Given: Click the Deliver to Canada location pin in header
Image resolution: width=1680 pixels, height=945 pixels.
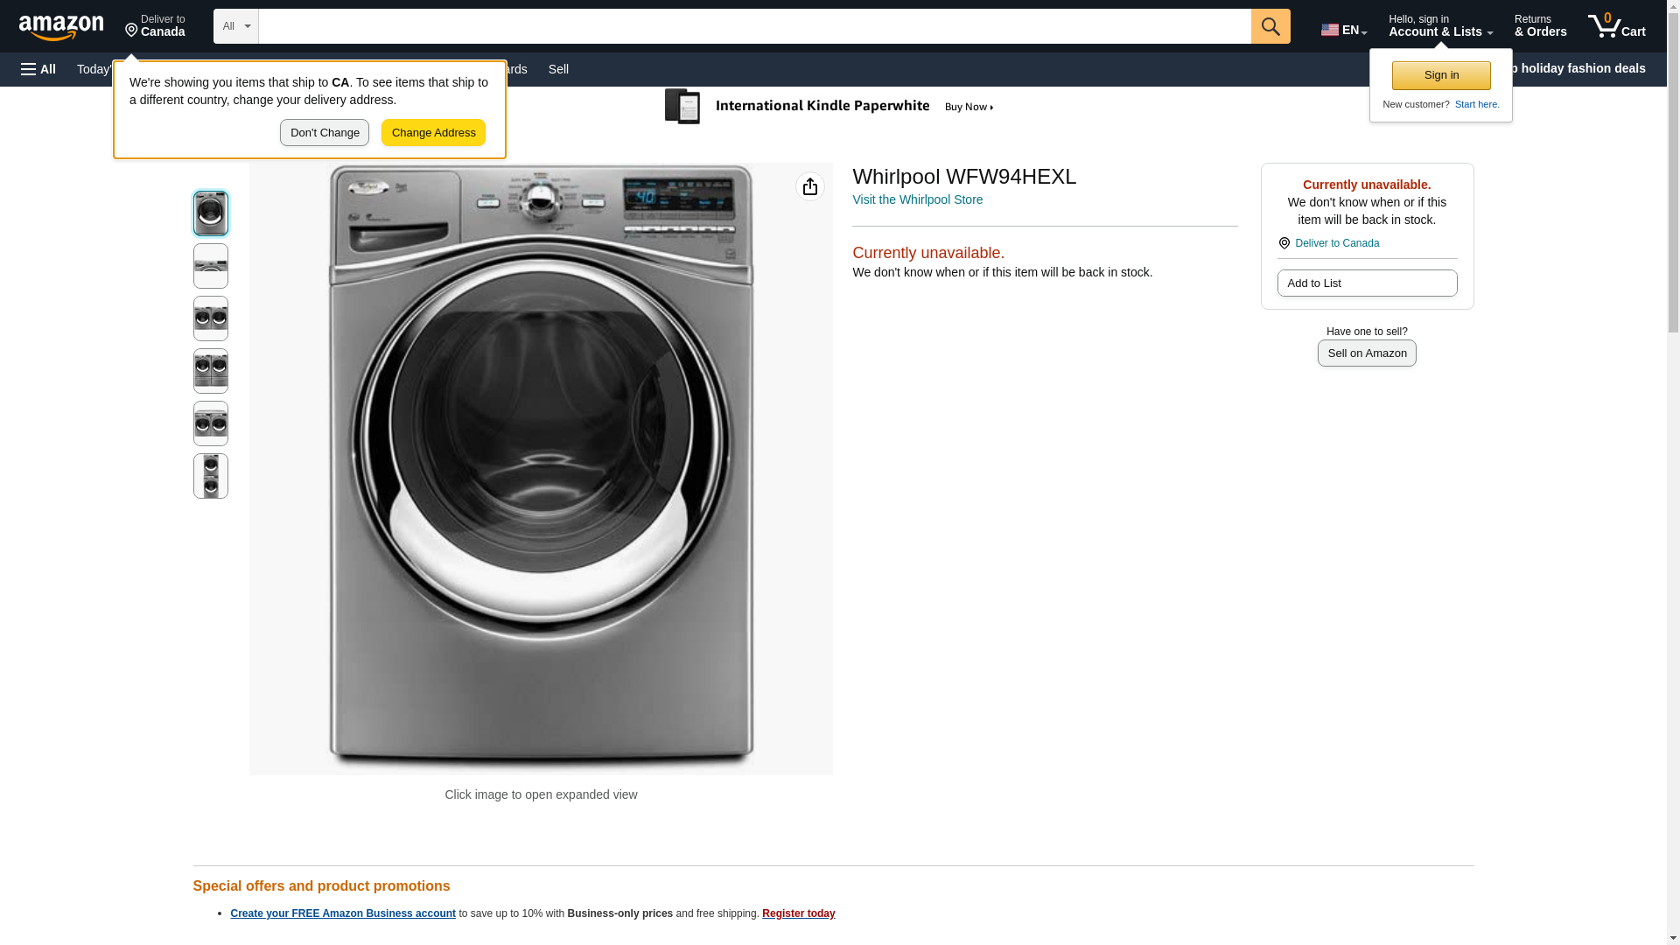Looking at the screenshot, I should pyautogui.click(x=155, y=26).
